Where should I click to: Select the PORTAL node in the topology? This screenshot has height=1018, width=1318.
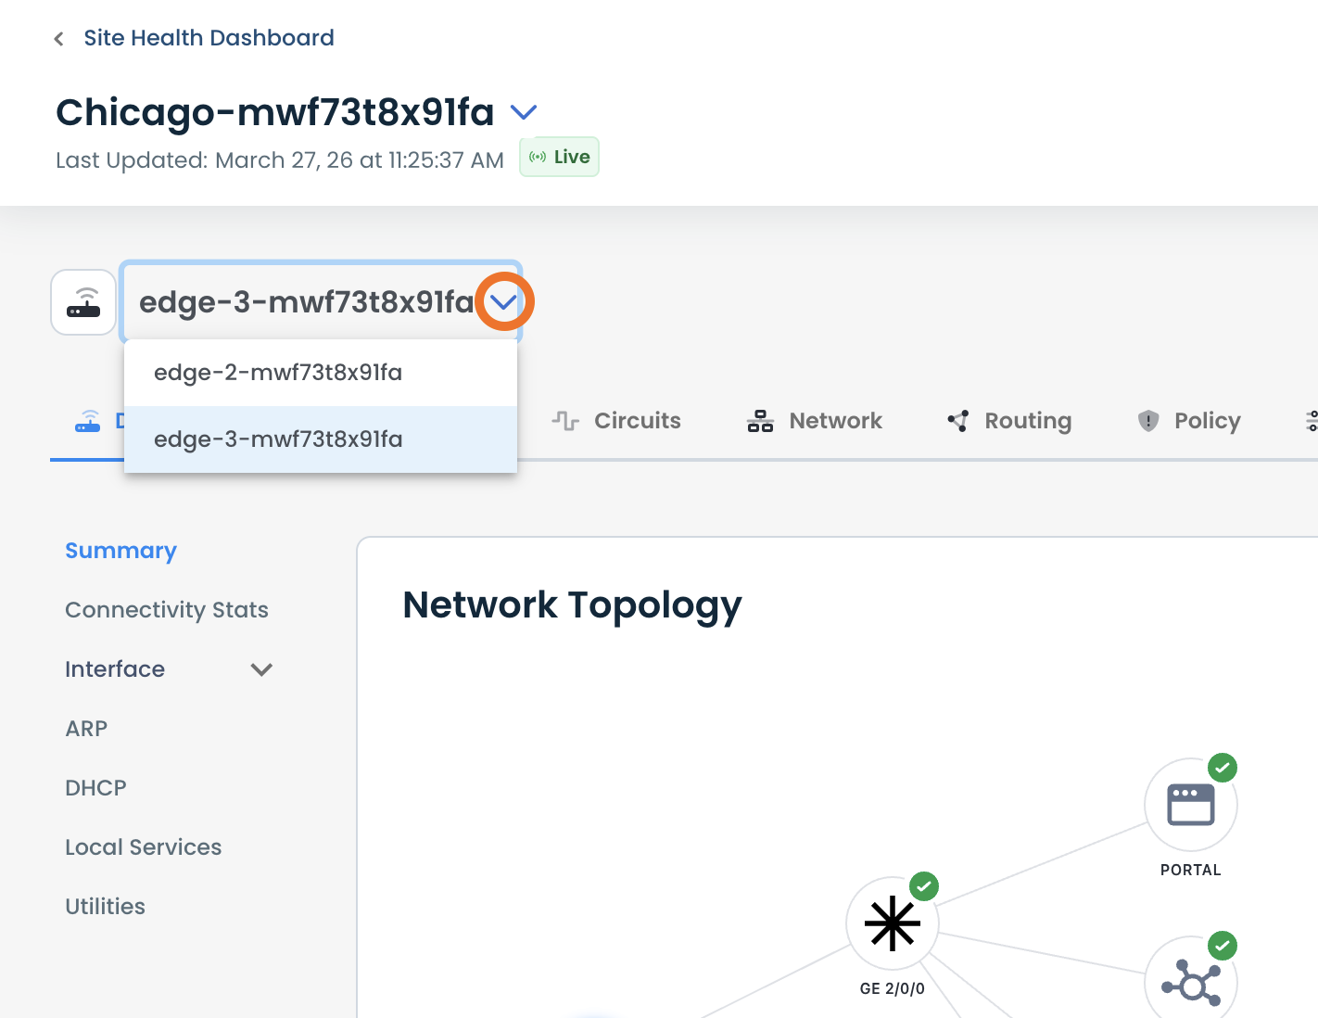1191,805
